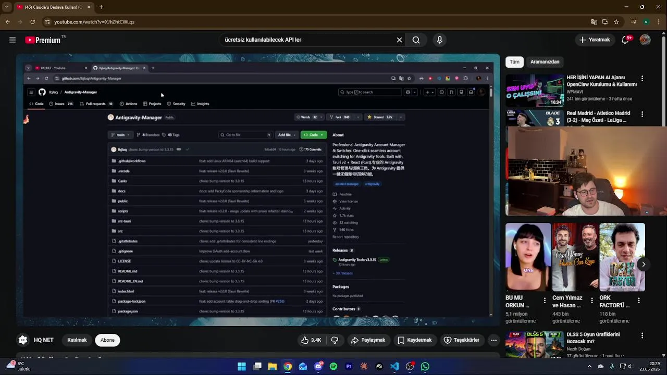View site information for youtube.com

coord(47,22)
